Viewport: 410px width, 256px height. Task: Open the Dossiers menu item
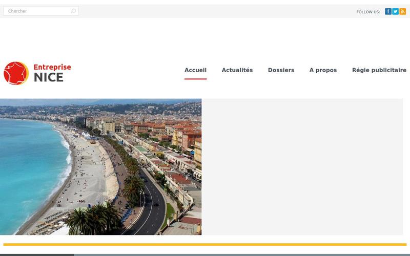(x=281, y=70)
